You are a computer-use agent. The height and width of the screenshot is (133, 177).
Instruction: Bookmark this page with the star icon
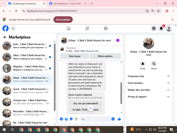point(158,11)
